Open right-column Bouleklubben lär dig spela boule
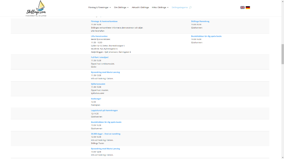 (206, 36)
